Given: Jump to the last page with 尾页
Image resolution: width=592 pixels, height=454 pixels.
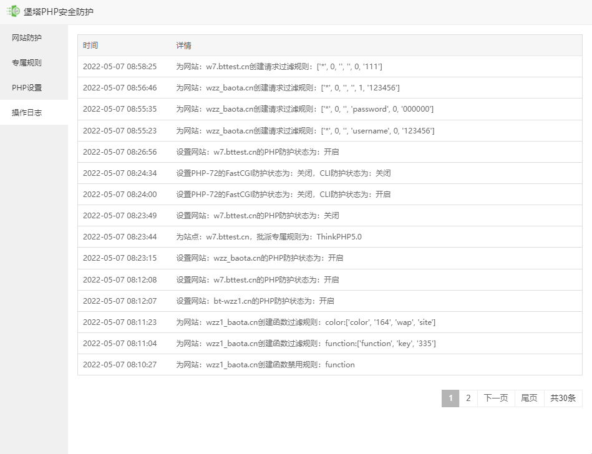Looking at the screenshot, I should [x=530, y=398].
